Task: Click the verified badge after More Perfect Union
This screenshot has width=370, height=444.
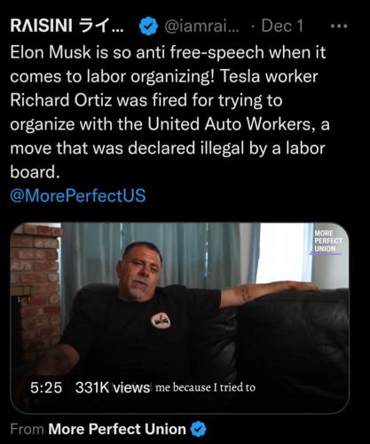Action: coord(198,429)
